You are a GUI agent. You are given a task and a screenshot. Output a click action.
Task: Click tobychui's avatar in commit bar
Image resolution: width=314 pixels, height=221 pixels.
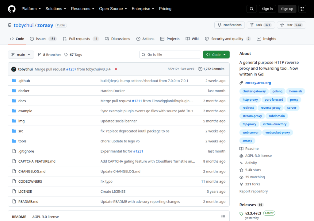point(13,69)
